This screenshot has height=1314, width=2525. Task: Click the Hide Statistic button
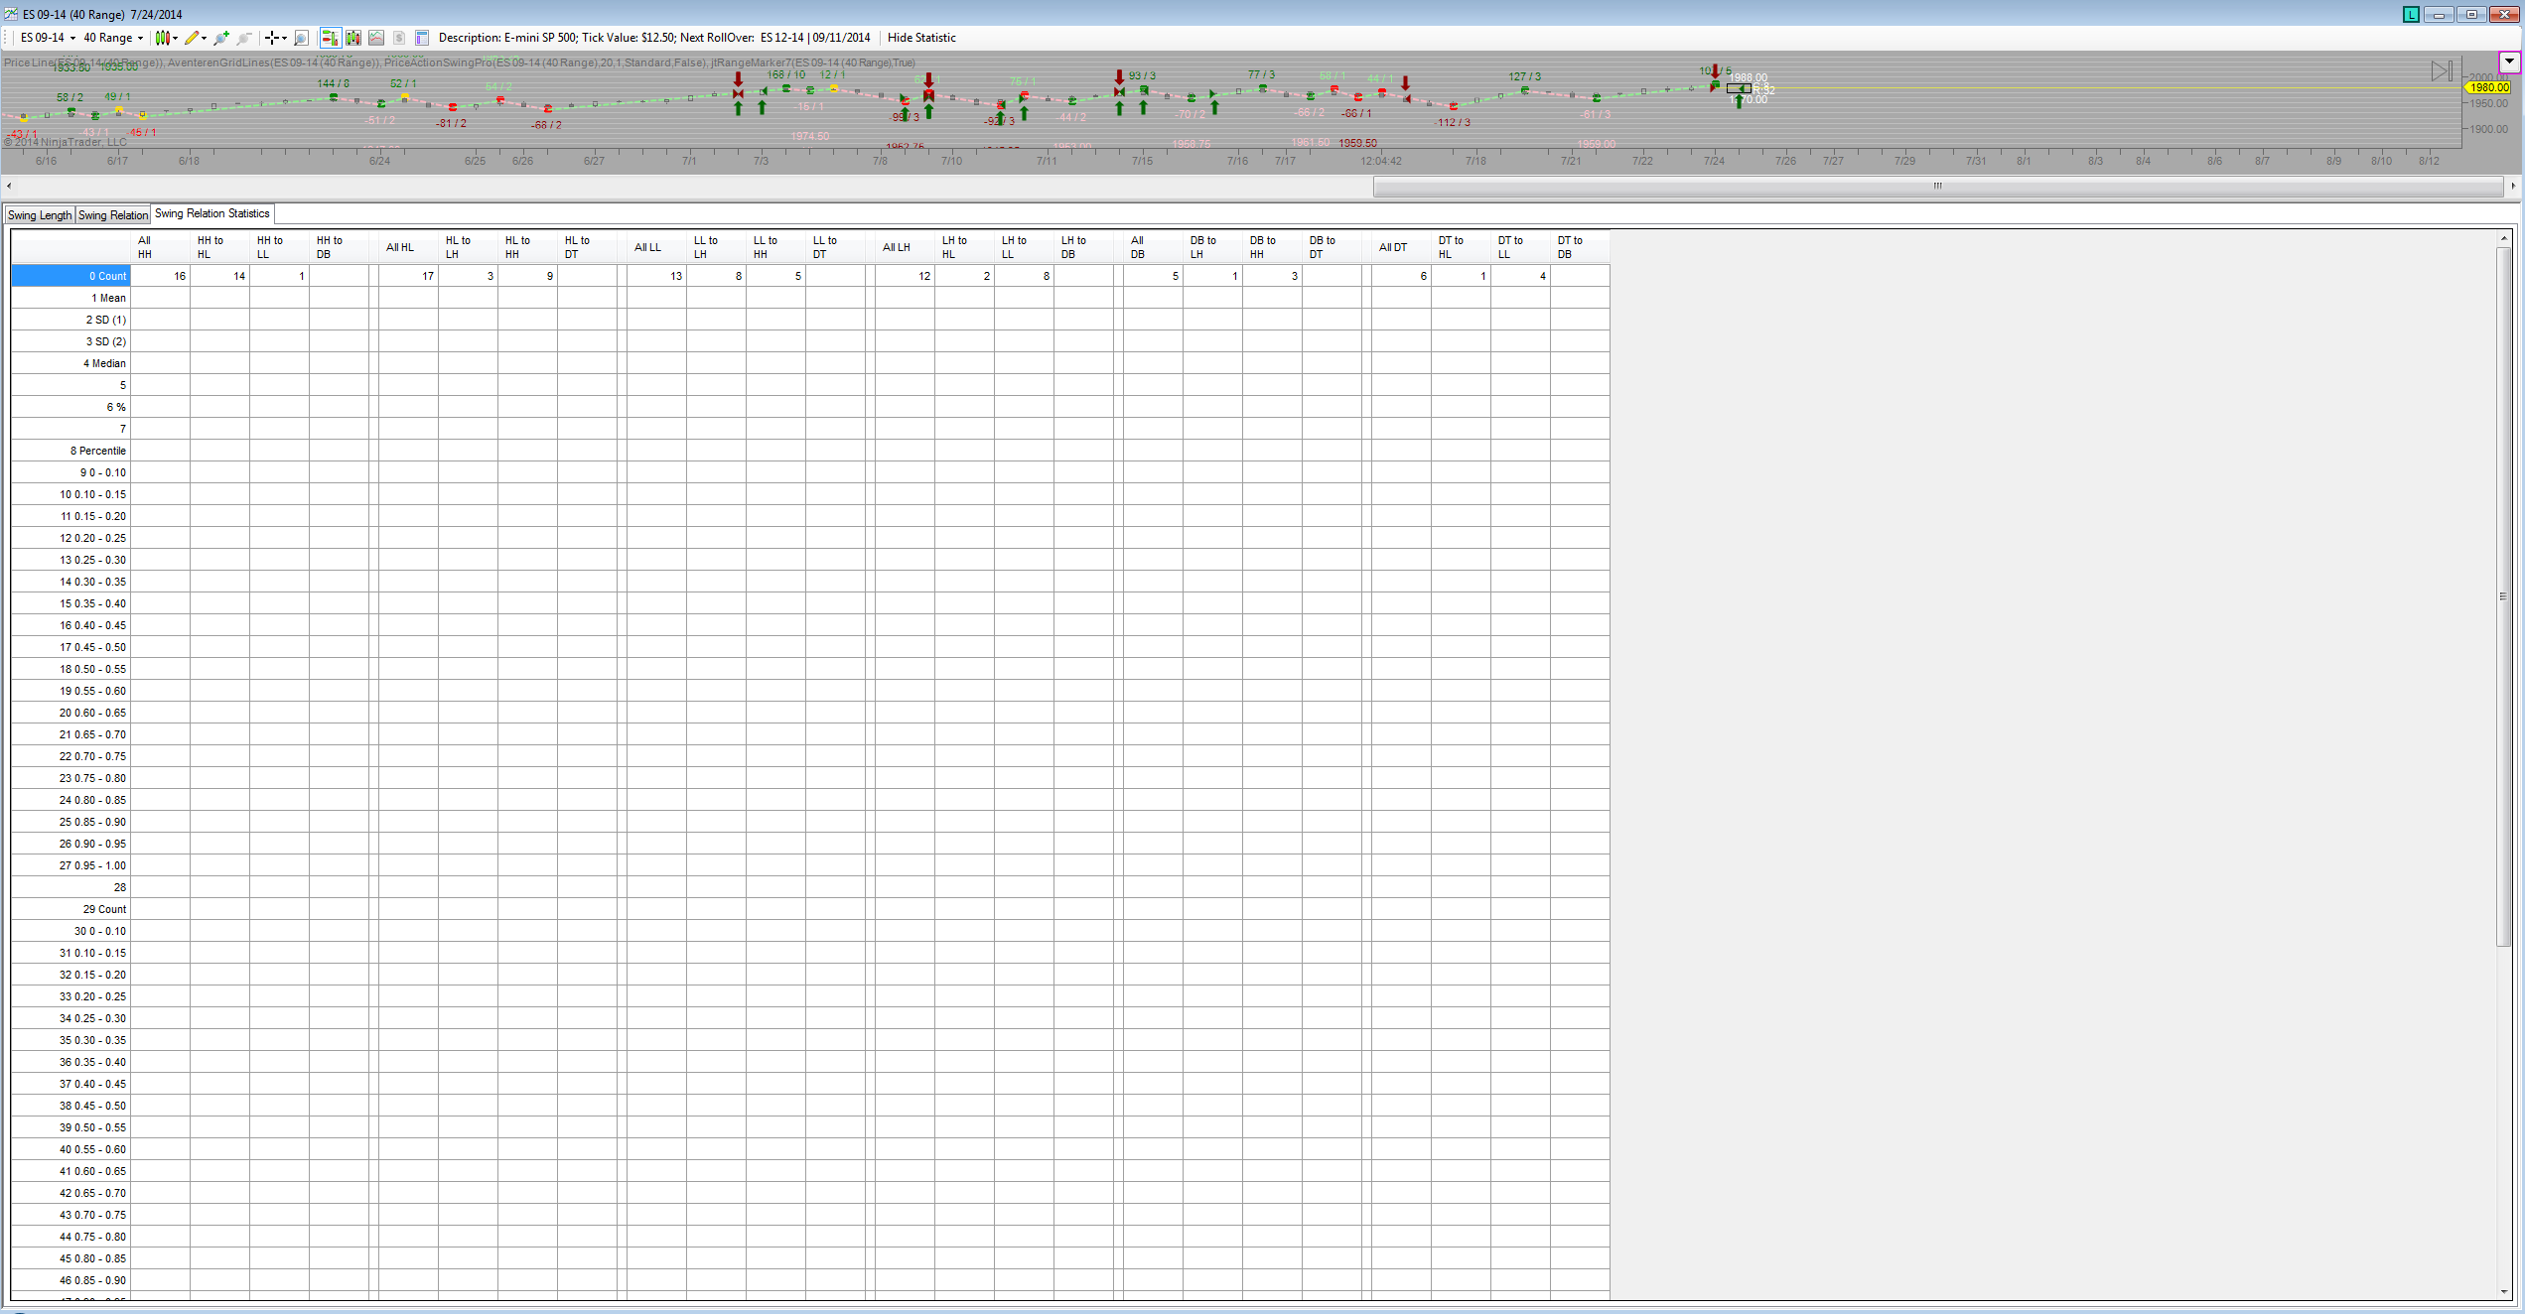coord(921,38)
